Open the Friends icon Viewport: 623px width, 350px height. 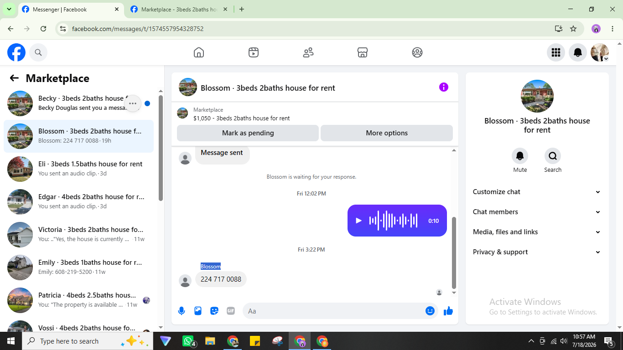pos(308,52)
